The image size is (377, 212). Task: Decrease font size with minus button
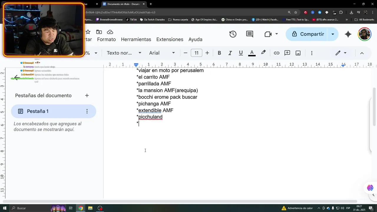click(x=186, y=53)
